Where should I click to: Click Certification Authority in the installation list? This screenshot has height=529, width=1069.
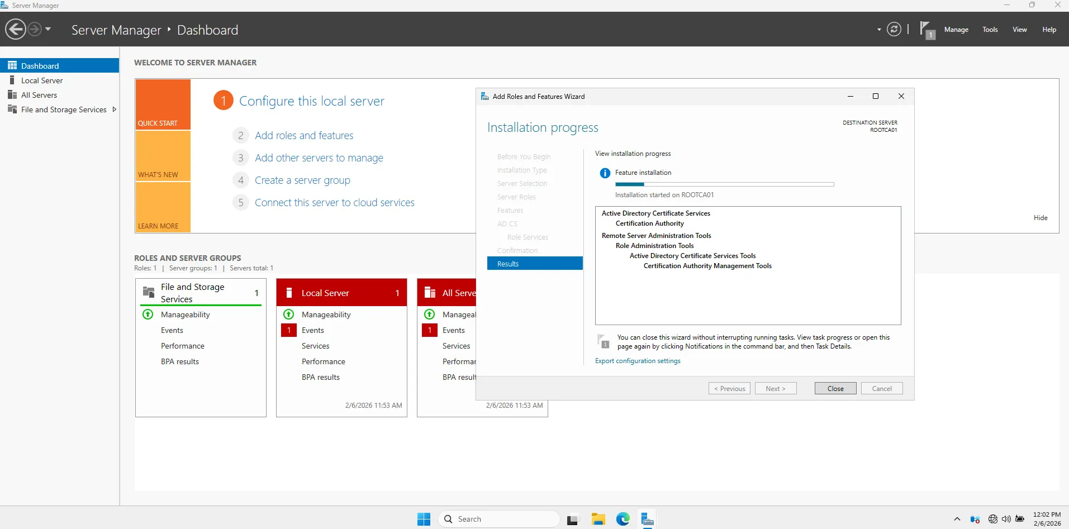point(649,223)
